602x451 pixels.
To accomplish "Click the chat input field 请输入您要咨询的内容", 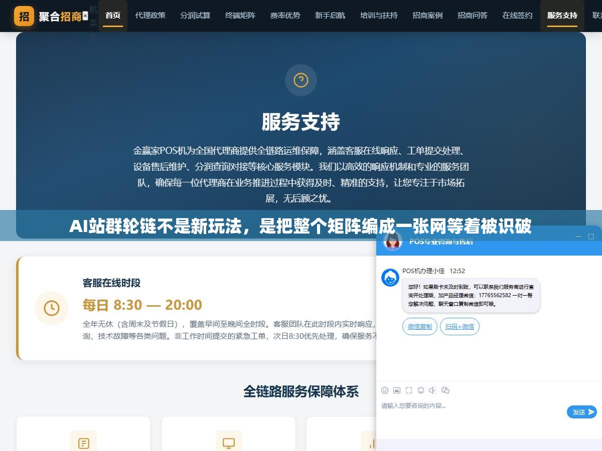I will click(x=472, y=406).
